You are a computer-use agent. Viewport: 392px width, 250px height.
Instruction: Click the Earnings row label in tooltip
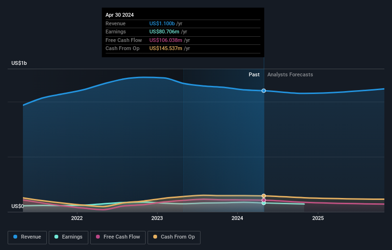(x=116, y=31)
